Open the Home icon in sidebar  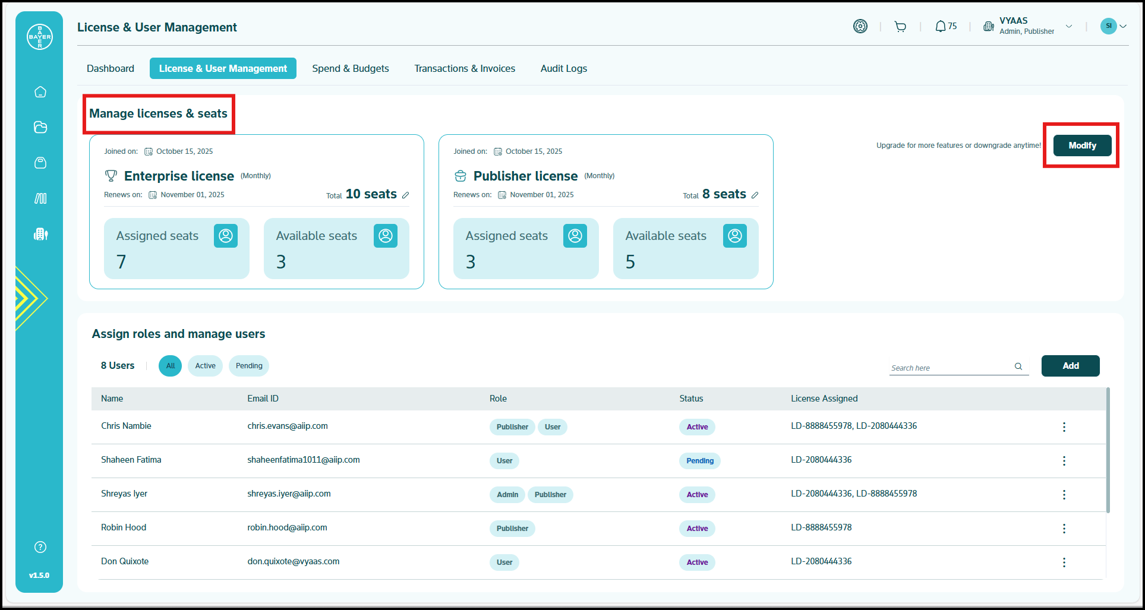point(40,92)
